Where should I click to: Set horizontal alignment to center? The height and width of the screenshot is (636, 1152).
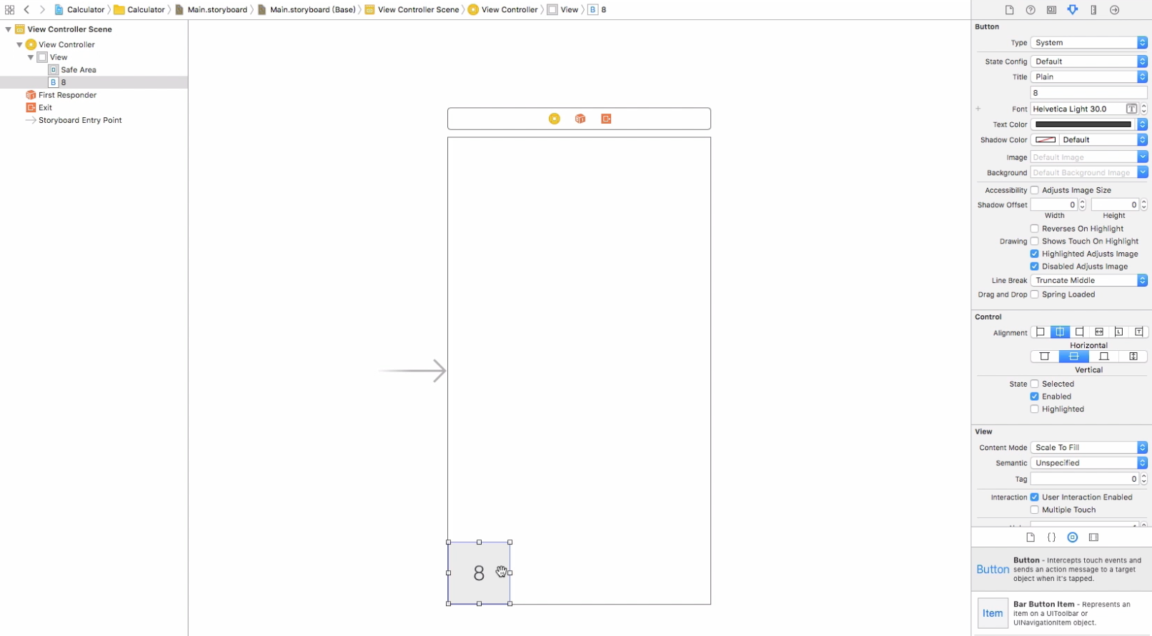pos(1060,332)
